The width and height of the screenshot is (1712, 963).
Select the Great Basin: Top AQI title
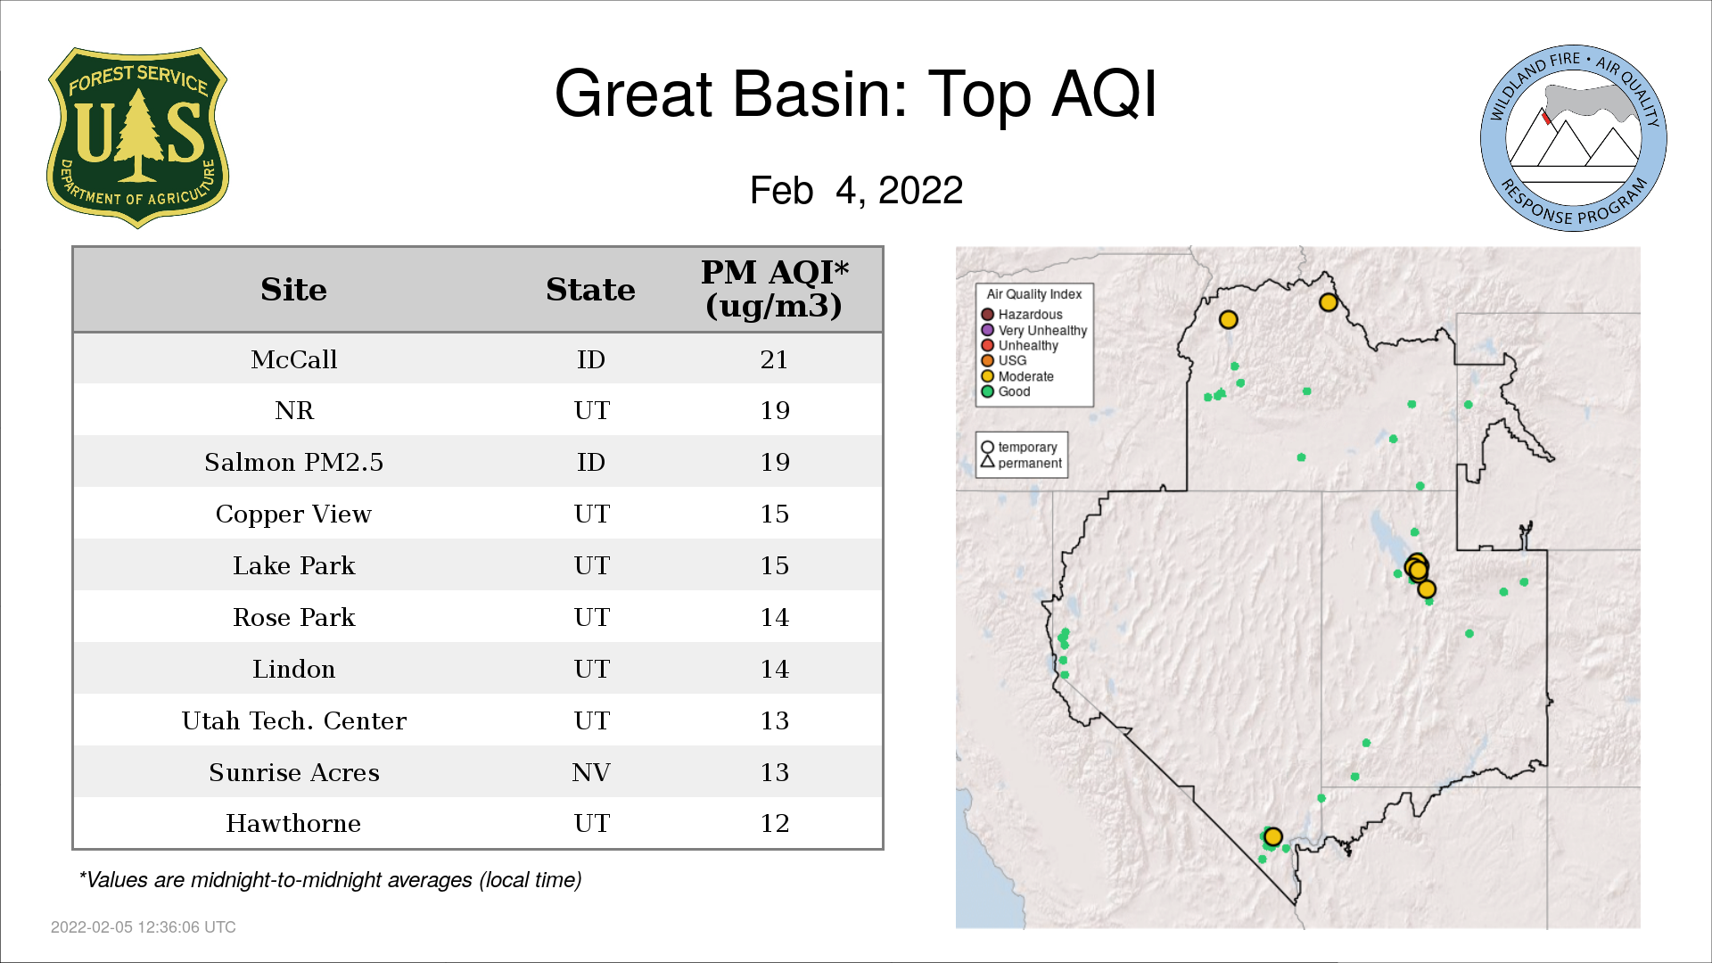[855, 94]
